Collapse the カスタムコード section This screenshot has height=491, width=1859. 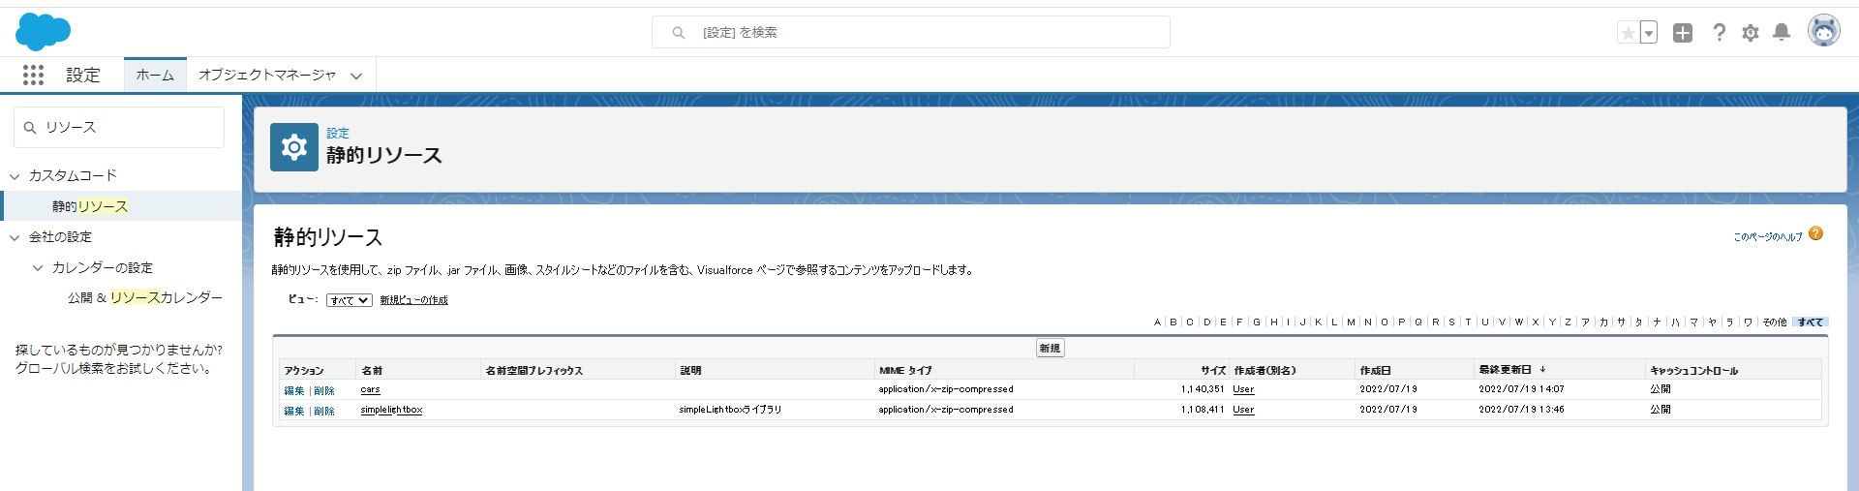click(x=15, y=176)
